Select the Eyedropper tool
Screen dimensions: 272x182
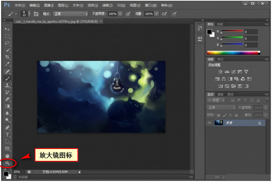pos(7,64)
